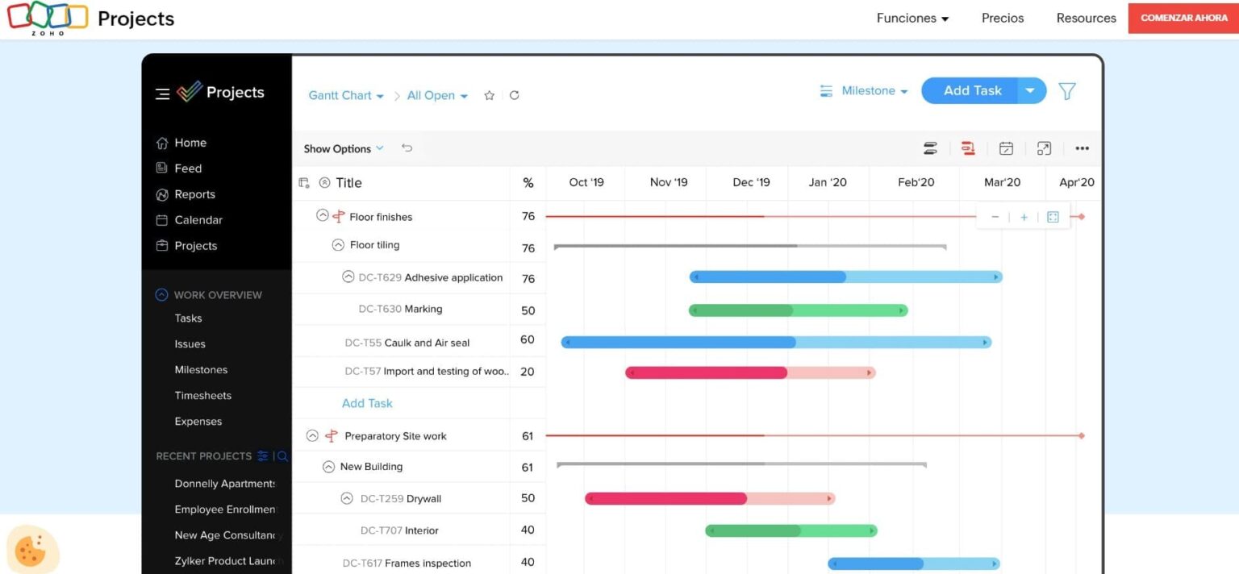The image size is (1239, 574).
Task: Expand the Show Options dropdown
Action: 343,148
